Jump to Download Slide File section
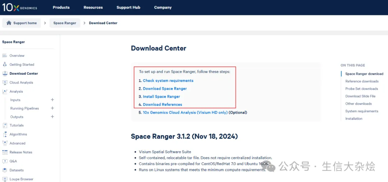This screenshot has width=388, height=182. pos(360,96)
